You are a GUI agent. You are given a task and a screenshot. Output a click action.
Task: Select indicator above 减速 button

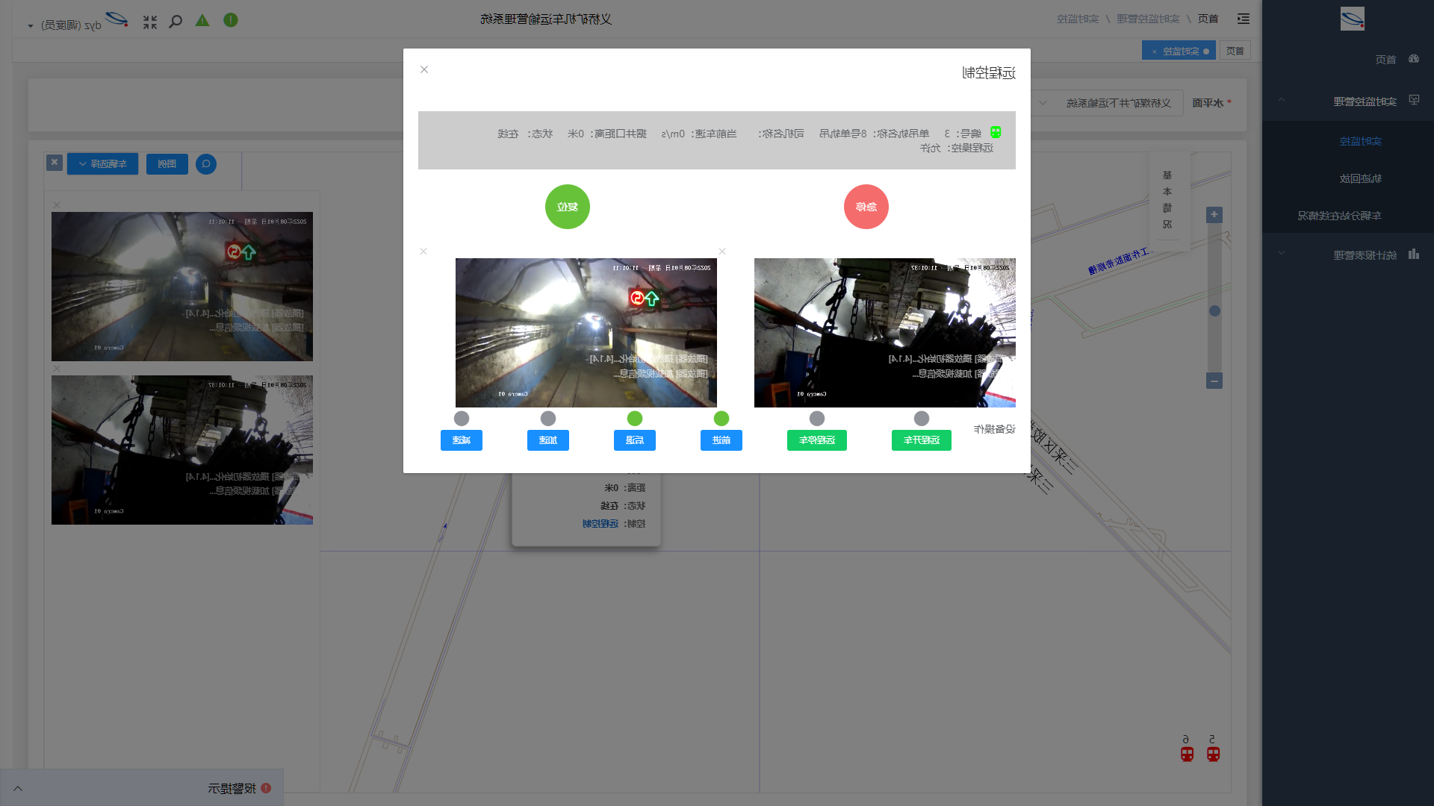coord(462,419)
